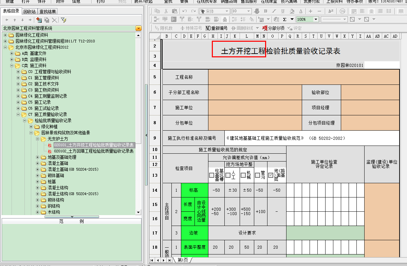The height and width of the screenshot is (266, 407).
Task: Check the 人工 checkbox
Action: tap(228, 175)
